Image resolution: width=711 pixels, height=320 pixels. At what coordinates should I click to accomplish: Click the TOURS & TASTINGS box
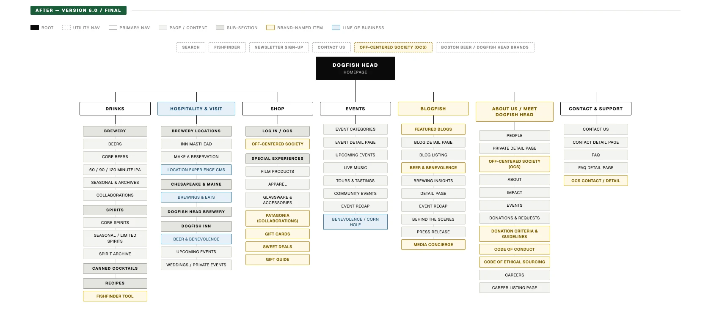click(x=355, y=181)
